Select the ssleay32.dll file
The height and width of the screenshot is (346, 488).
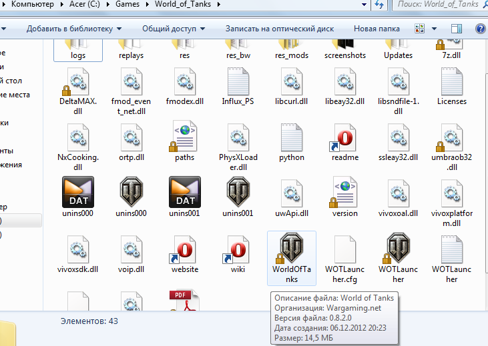(399, 143)
